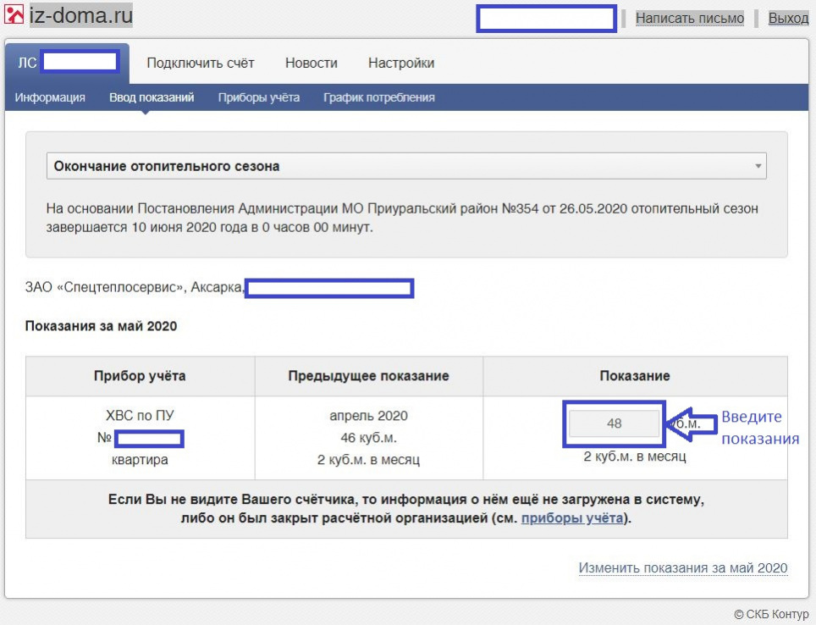Follow the приборы учёта link in the table note

(572, 518)
